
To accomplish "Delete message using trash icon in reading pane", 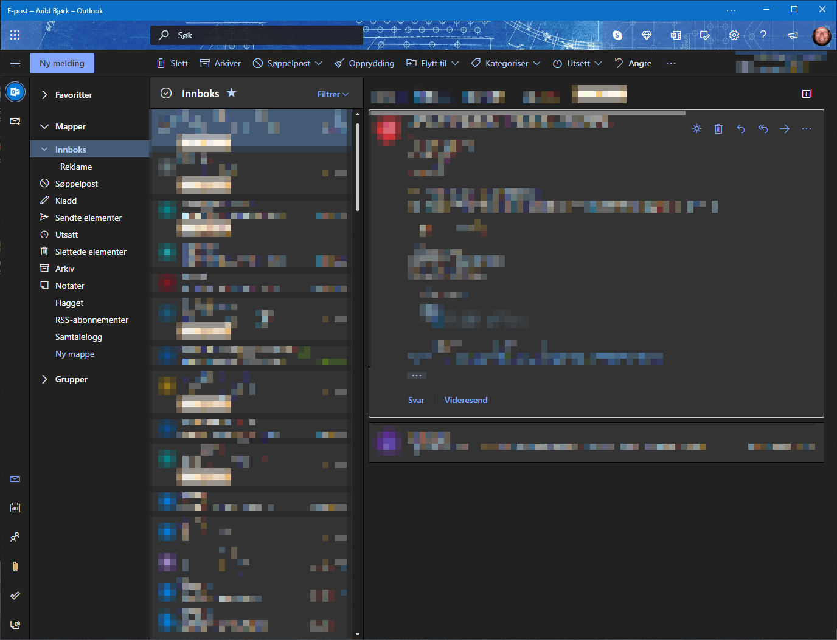I will tap(718, 129).
